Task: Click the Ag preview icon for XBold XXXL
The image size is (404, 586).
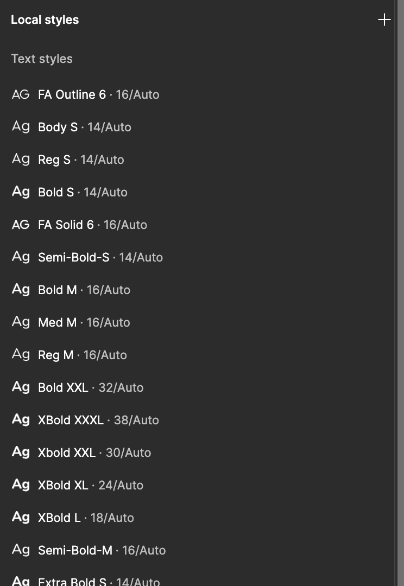Action: (21, 420)
